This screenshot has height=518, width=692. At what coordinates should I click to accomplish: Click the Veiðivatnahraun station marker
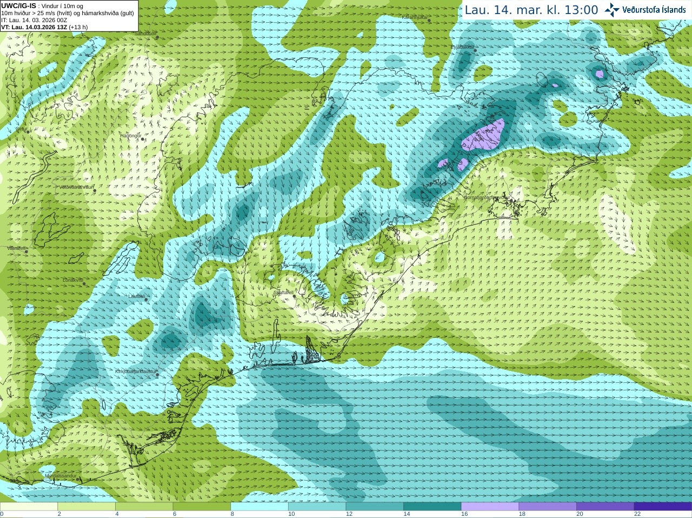click(x=94, y=190)
